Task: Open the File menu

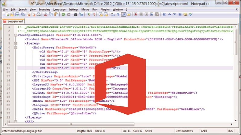Action: (5, 10)
